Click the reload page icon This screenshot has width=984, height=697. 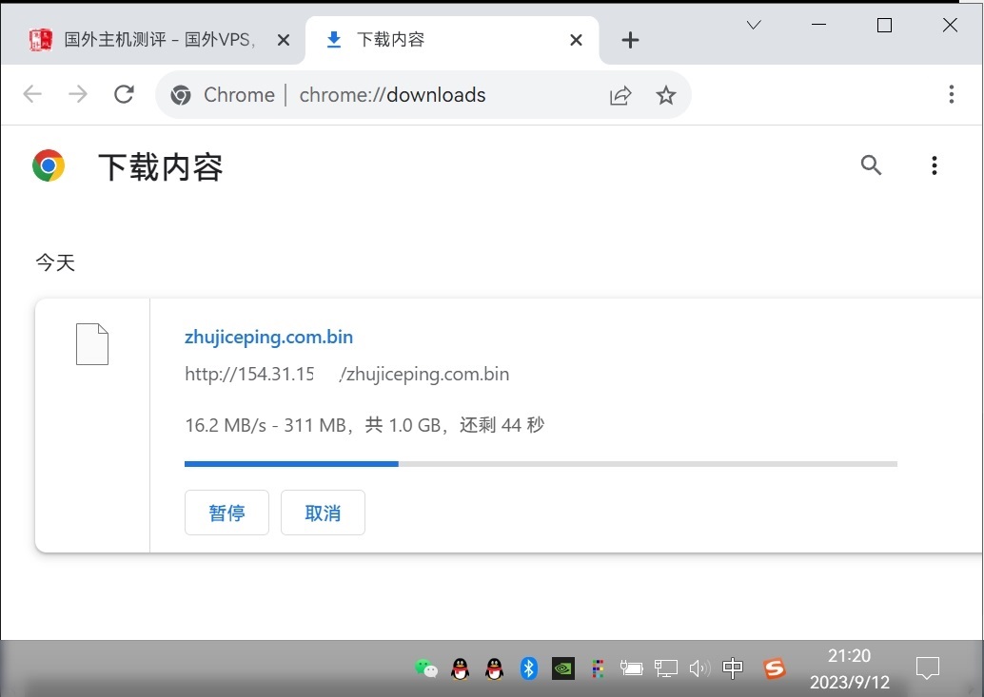tap(124, 94)
